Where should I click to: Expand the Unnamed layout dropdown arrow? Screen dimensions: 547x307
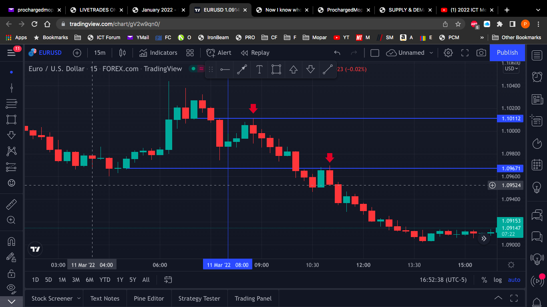(431, 53)
